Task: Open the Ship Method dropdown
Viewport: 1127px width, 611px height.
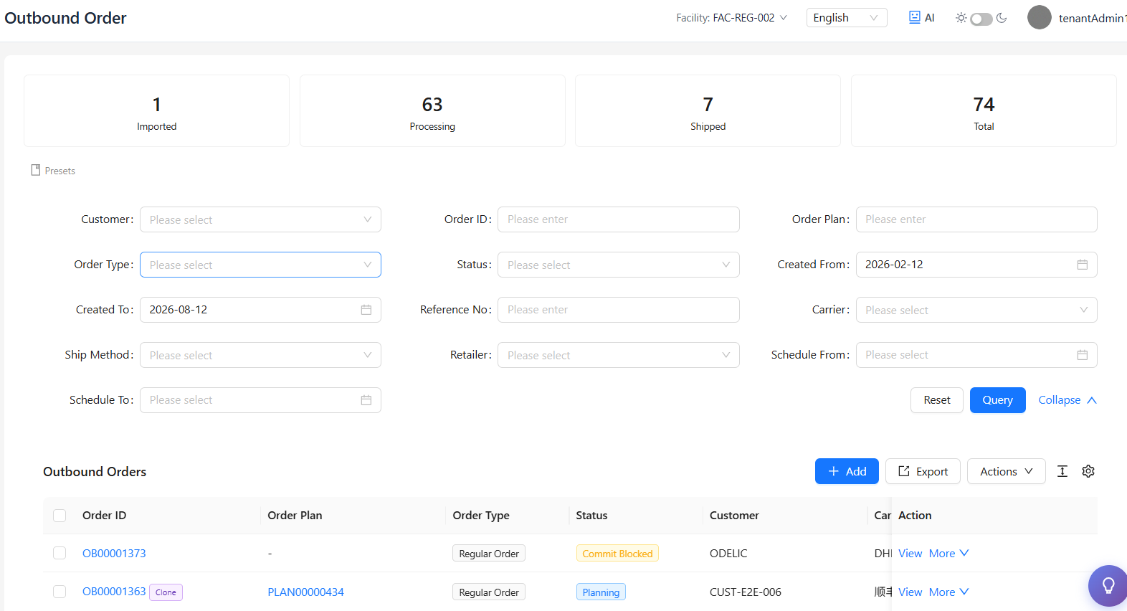Action: [260, 355]
